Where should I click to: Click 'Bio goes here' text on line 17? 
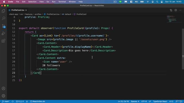(78, 51)
